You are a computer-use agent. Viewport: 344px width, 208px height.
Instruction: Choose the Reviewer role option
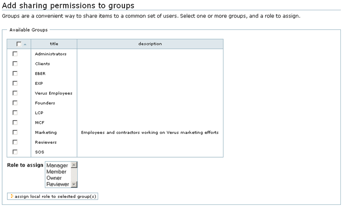pyautogui.click(x=58, y=184)
